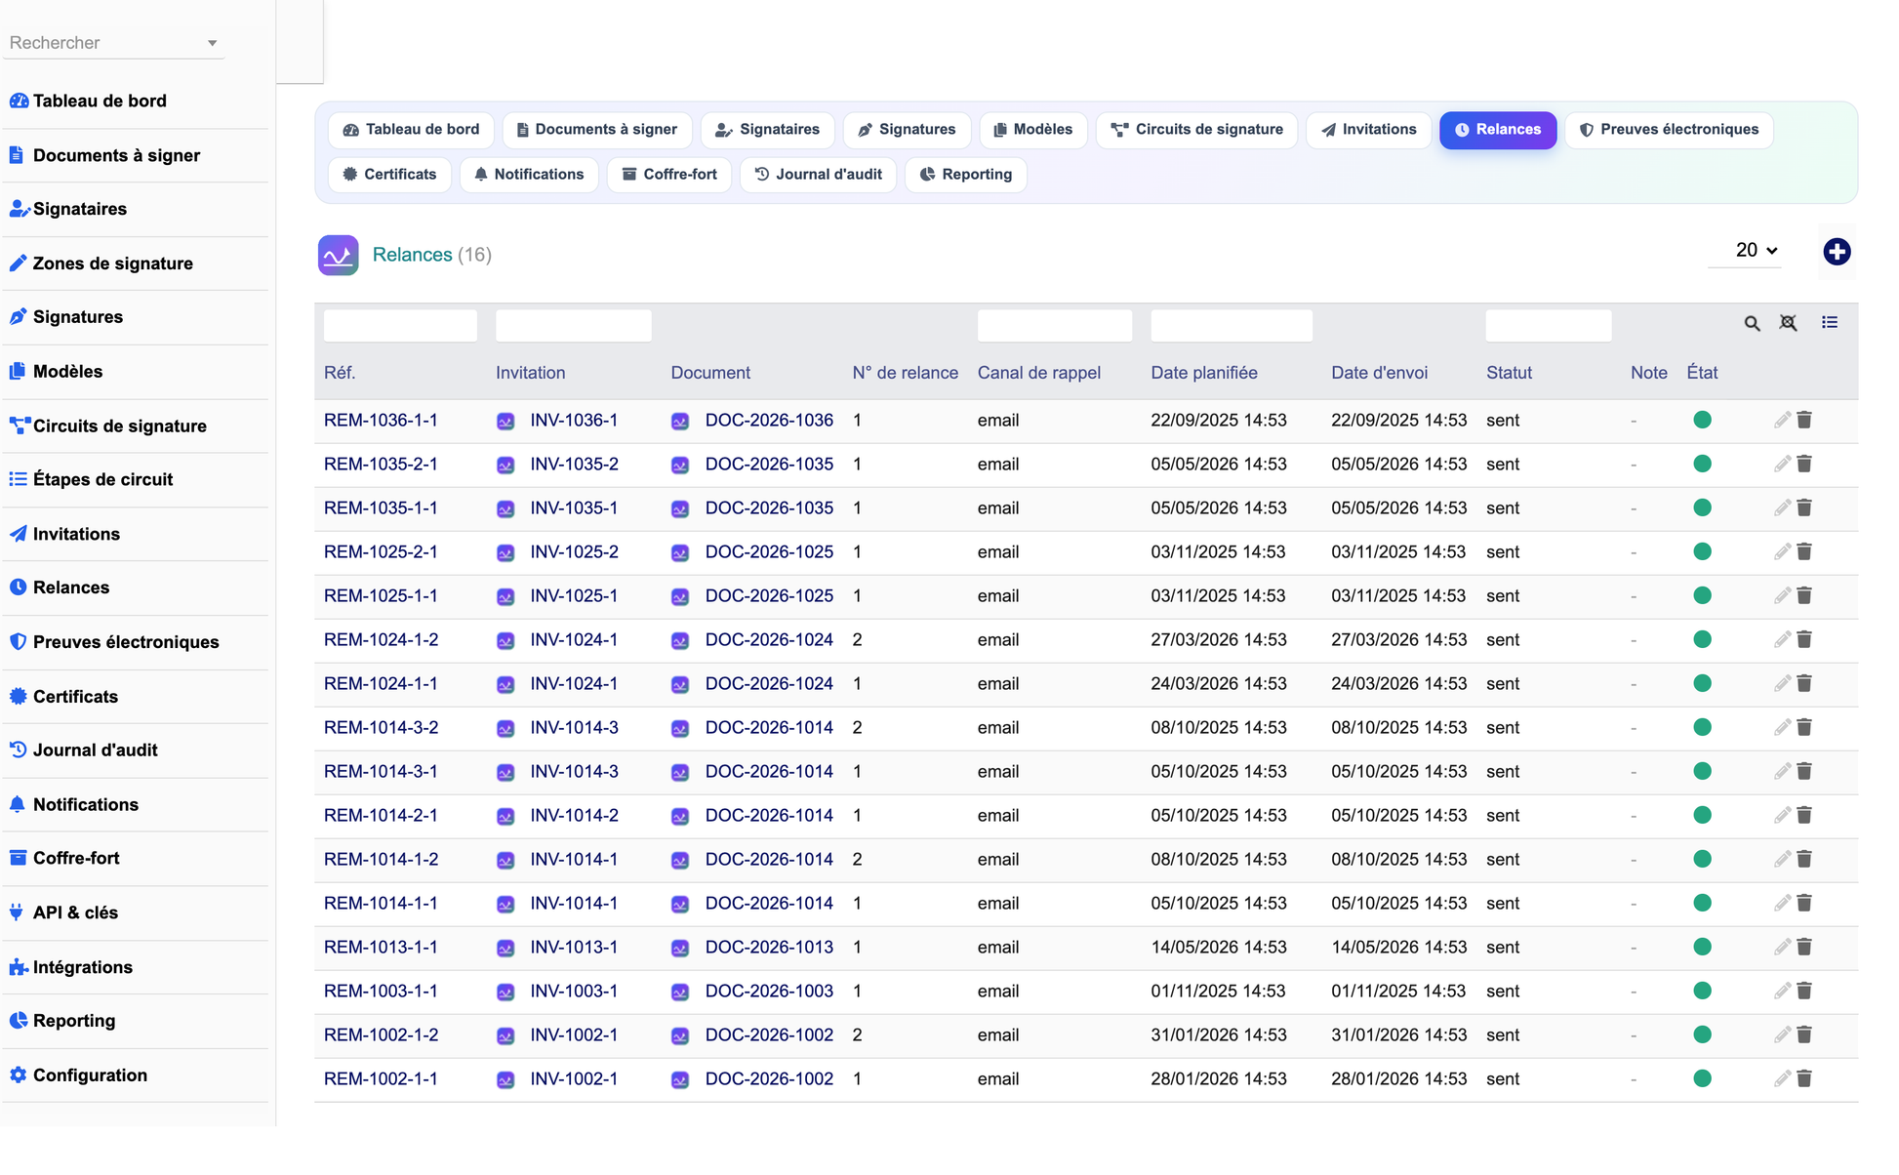Click the Relances page title
The height and width of the screenshot is (1175, 1899).
(412, 255)
